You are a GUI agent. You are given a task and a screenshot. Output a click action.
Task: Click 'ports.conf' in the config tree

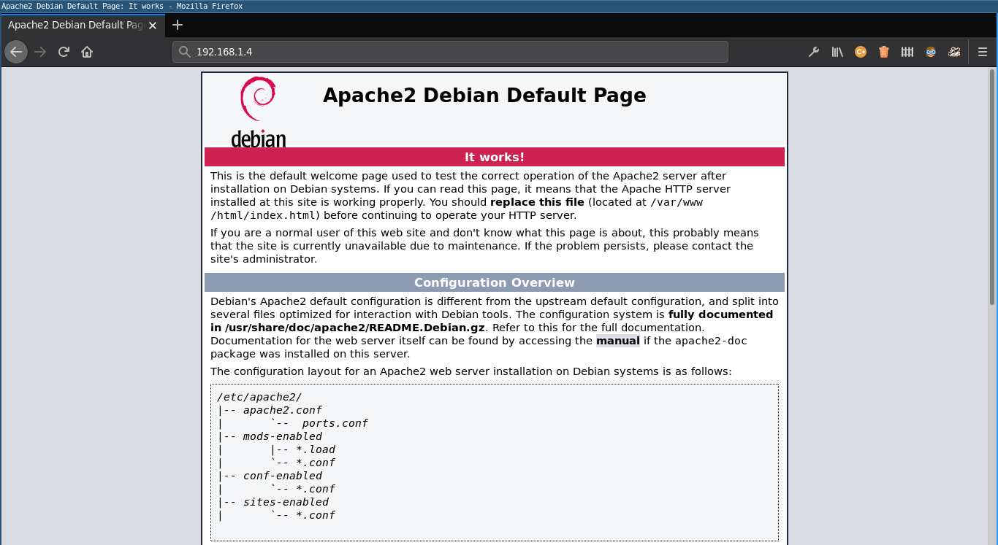click(335, 423)
